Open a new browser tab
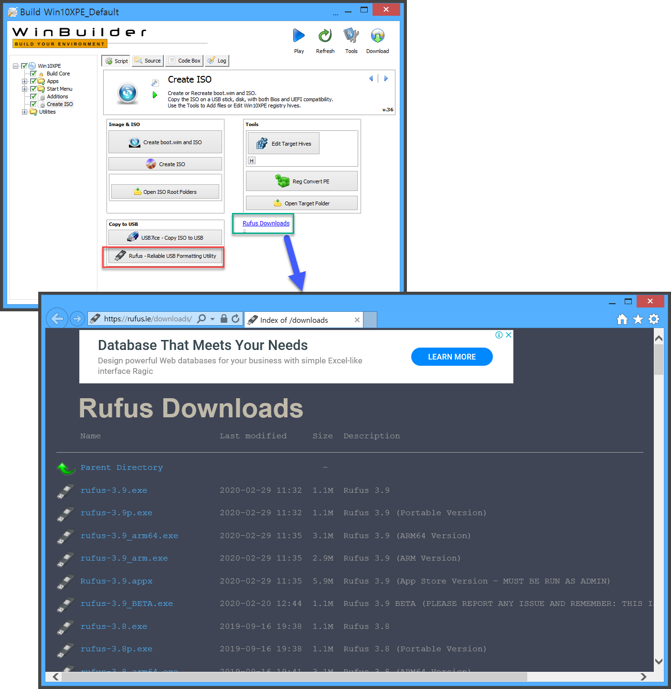This screenshot has width=671, height=689. click(x=370, y=320)
